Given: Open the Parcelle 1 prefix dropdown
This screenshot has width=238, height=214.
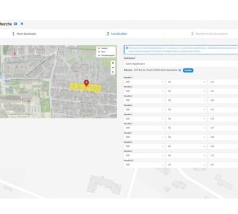Looking at the screenshot, I should point(144,82).
